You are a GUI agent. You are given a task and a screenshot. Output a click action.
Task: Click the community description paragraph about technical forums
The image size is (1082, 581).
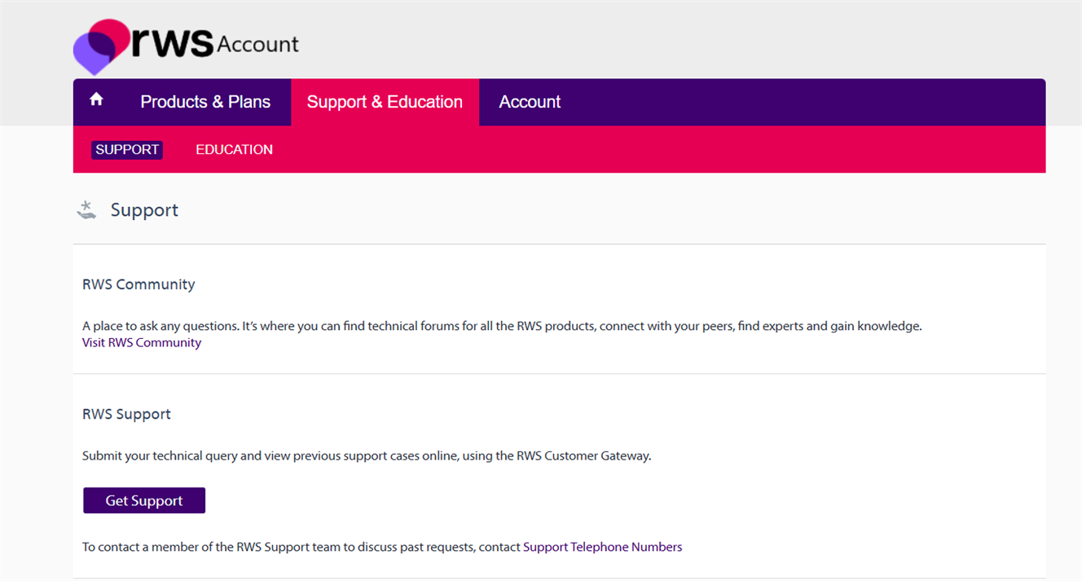[501, 326]
